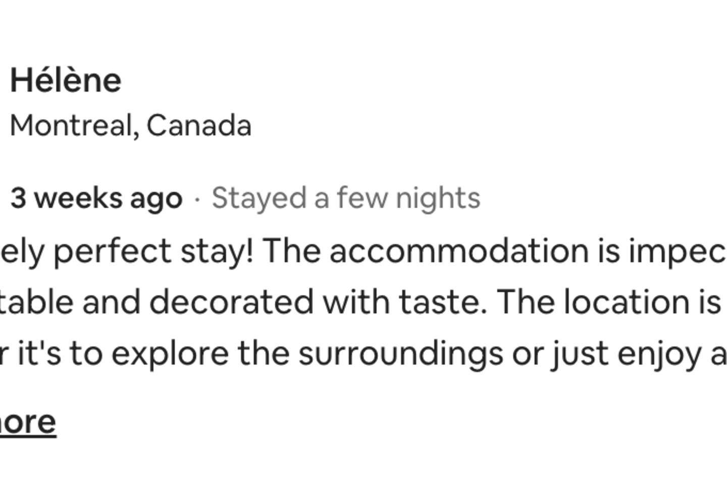Screen dimensions: 727x484
Task: Click the word "Canada" under the name
Action: pos(199,125)
